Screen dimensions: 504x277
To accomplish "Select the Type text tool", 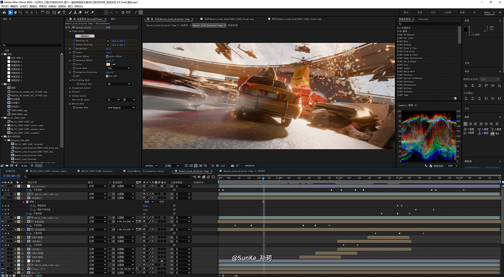I will (64, 13).
